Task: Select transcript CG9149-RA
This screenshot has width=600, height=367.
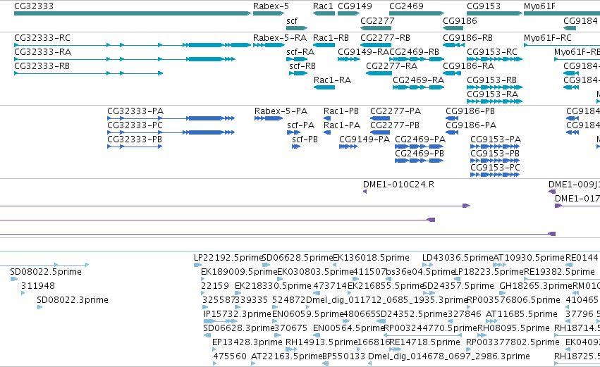Action: 364,52
